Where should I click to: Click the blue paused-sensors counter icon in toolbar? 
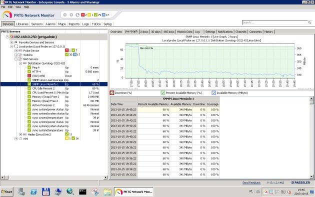tap(103, 15)
